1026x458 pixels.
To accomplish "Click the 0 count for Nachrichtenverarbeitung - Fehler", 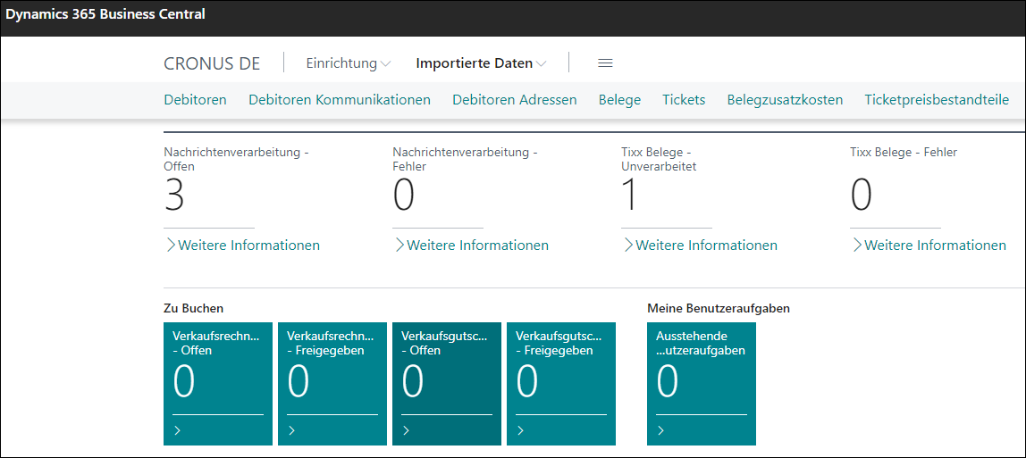I will coord(404,195).
